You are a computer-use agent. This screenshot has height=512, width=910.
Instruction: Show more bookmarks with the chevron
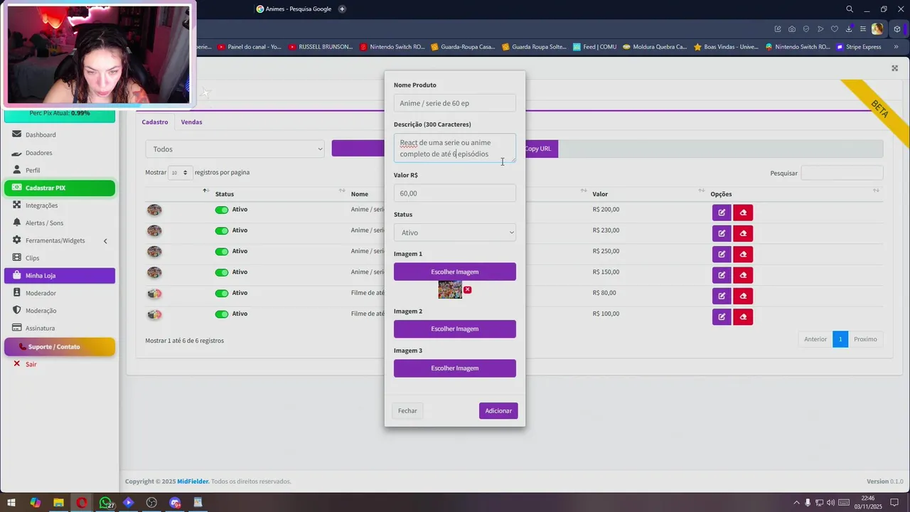click(896, 47)
